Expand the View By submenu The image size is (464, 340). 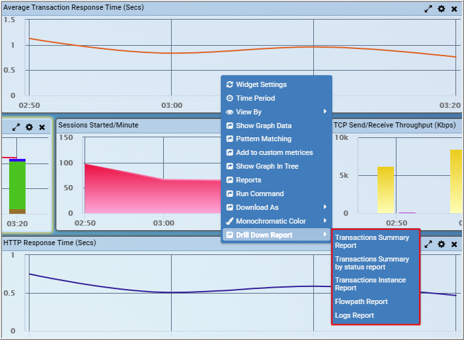(x=248, y=112)
